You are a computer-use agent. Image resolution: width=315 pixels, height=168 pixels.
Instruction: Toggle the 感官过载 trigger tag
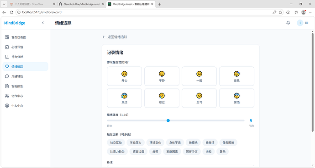click(x=138, y=152)
